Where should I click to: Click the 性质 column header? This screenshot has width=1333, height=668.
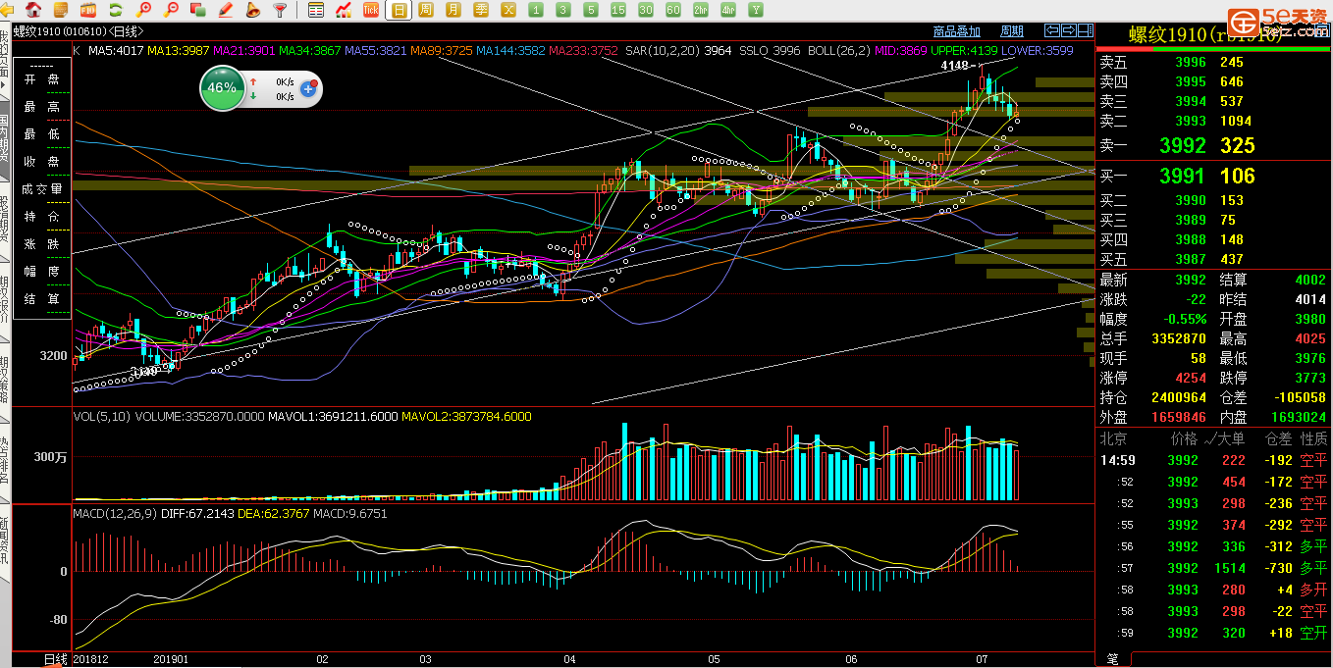[1313, 438]
